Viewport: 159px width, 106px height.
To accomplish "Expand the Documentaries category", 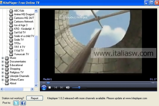I will pos(3,62).
